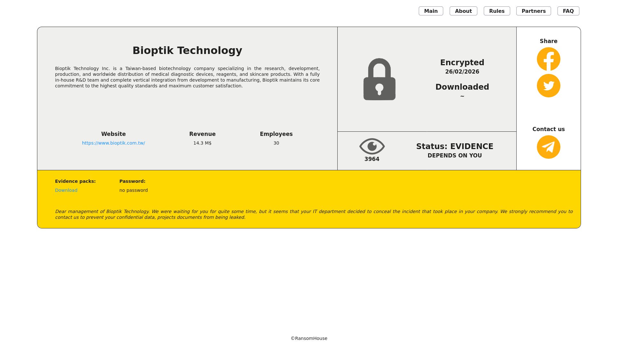The width and height of the screenshot is (618, 347).
Task: Click the evidence packs Download link
Action: click(66, 190)
